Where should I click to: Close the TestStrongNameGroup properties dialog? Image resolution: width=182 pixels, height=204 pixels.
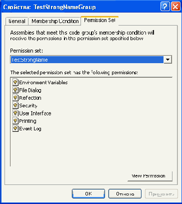pos(175,7)
